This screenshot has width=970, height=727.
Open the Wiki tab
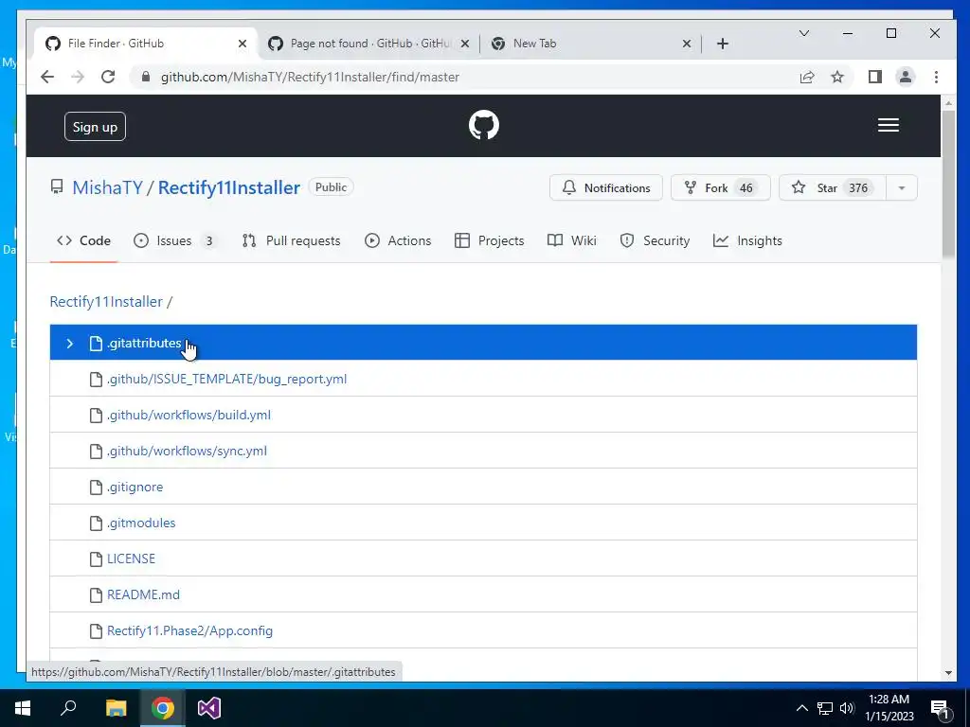point(571,240)
